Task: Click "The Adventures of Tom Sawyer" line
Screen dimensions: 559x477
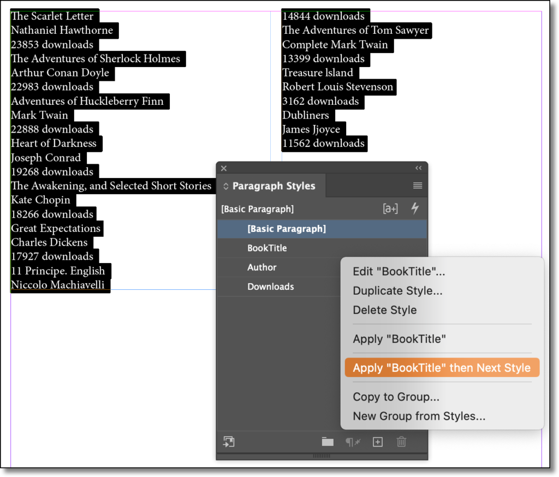Action: click(x=355, y=31)
